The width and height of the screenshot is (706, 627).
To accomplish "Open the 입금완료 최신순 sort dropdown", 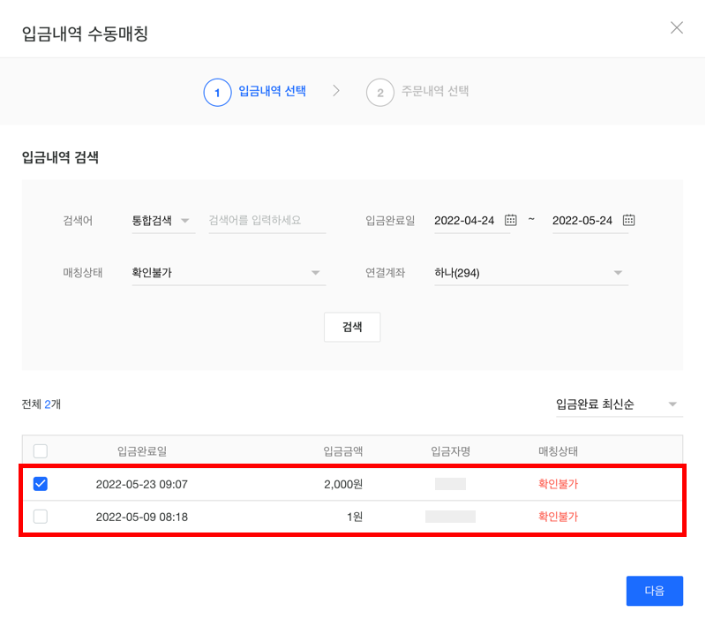I will (x=620, y=404).
